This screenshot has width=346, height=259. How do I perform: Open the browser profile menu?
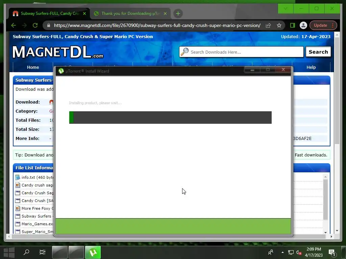(x=303, y=25)
